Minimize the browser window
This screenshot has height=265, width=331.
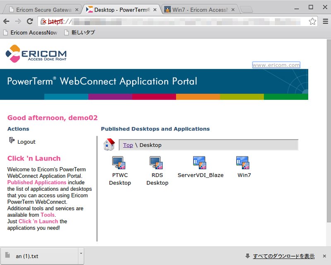point(297,8)
